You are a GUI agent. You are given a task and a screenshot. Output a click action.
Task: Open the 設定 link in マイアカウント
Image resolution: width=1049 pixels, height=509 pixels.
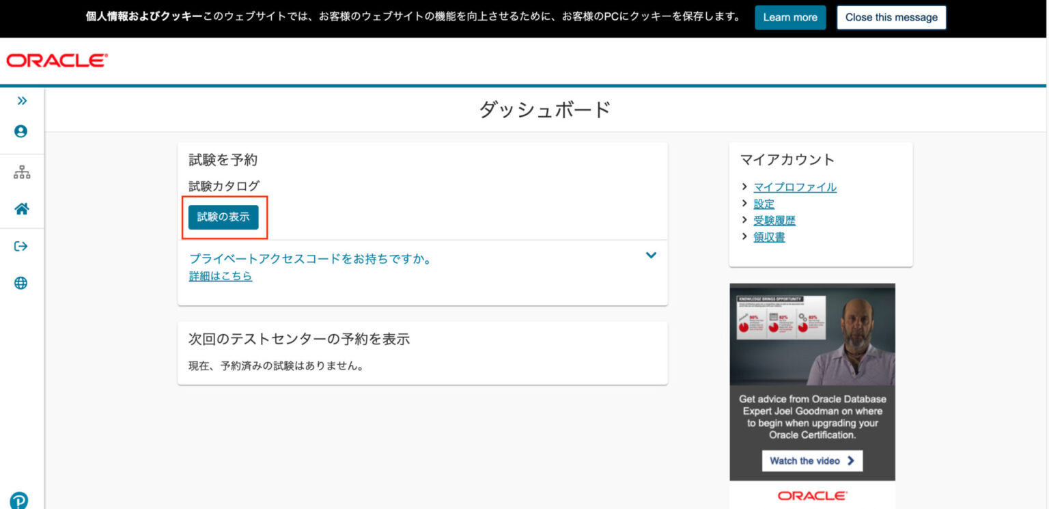click(764, 204)
